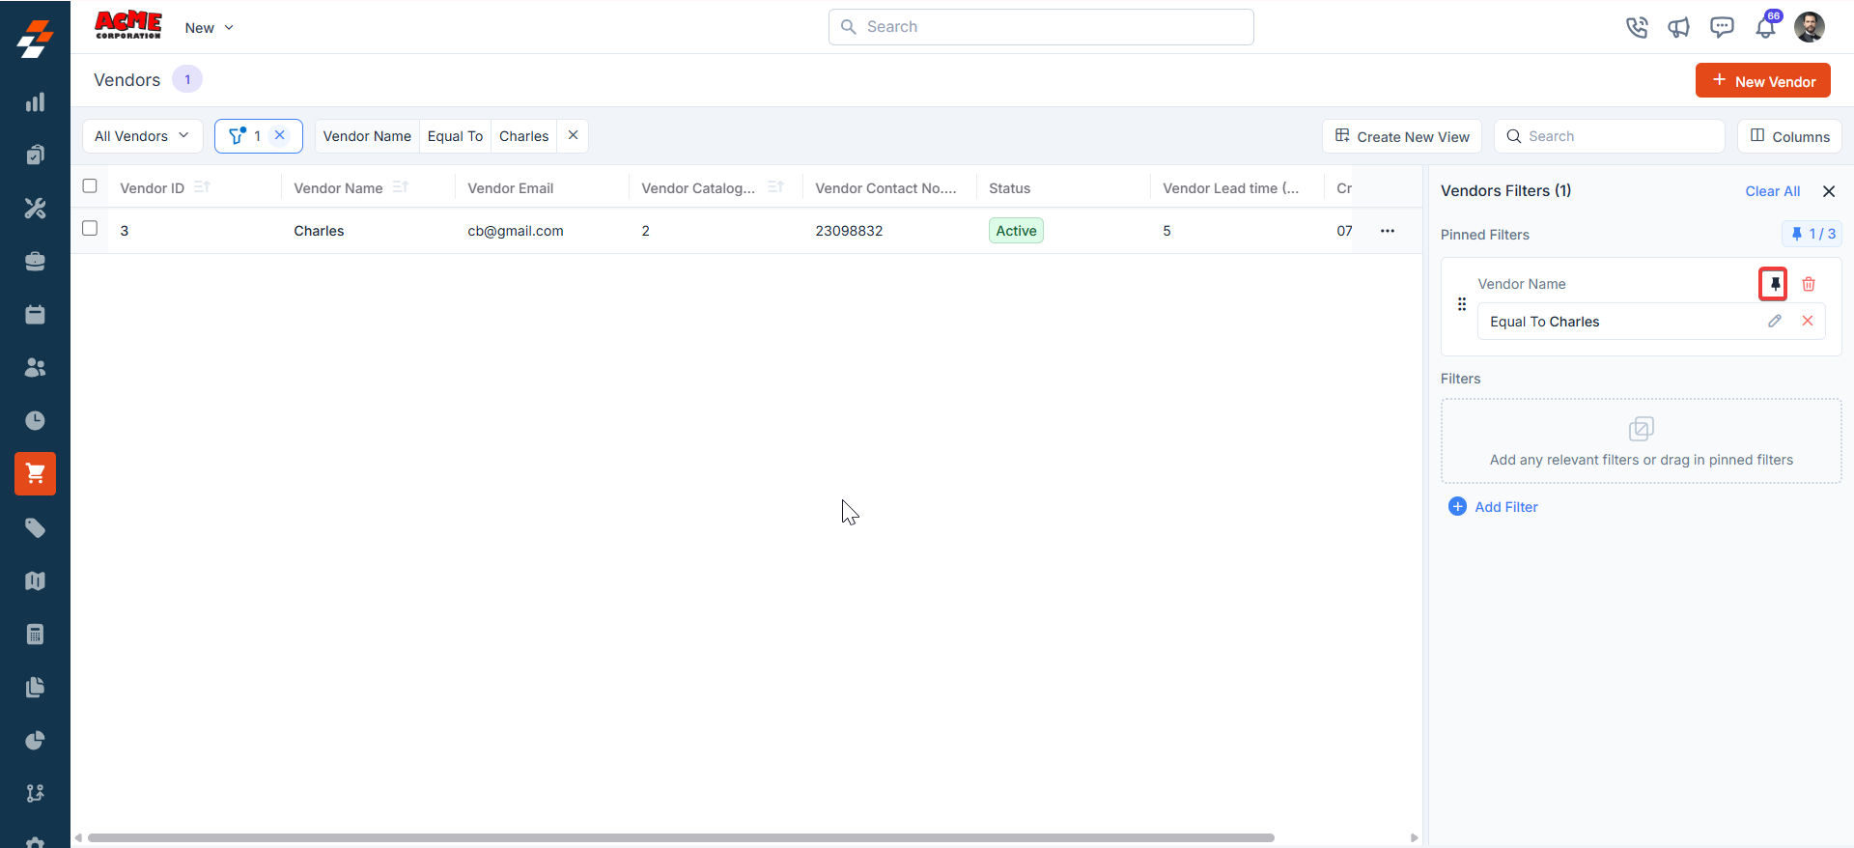Open the documents copy sidebar icon
This screenshot has width=1854, height=848.
[35, 687]
